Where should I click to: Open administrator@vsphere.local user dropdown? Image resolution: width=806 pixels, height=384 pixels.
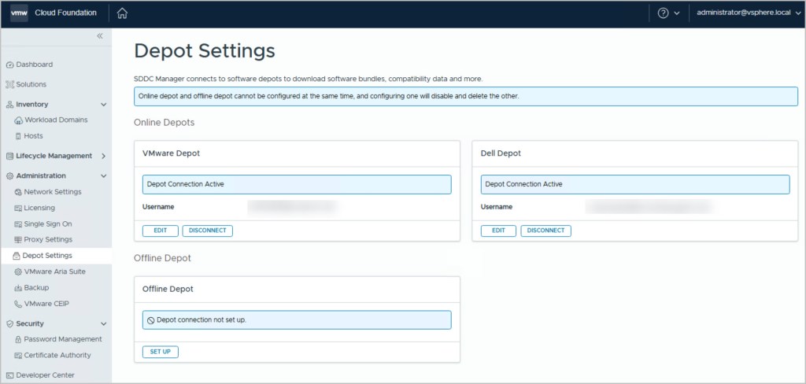point(748,13)
